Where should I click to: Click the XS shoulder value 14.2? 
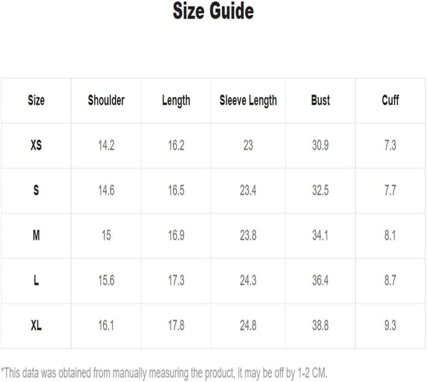[106, 145]
